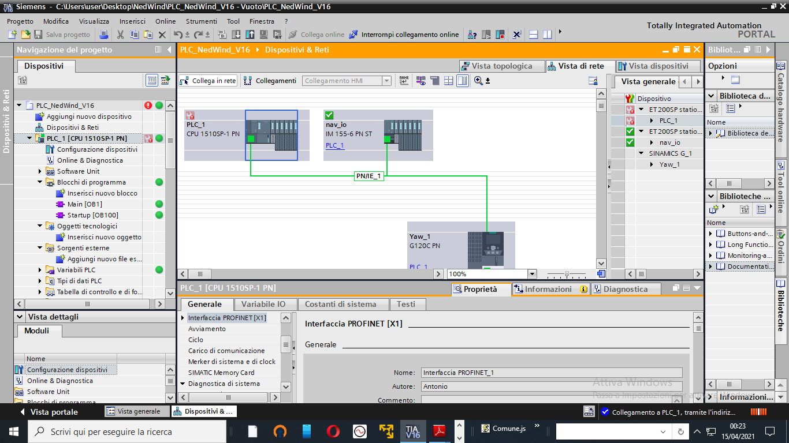Switch to Vista topologica tab

pyautogui.click(x=502, y=66)
